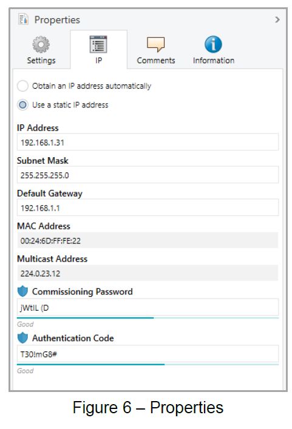
Task: Open the Information icon
Action: click(x=213, y=44)
